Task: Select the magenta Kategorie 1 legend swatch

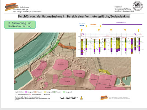Action: pos(26,92)
